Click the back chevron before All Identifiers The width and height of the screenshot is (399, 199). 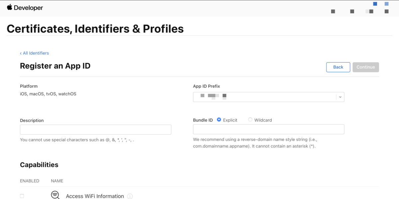pyautogui.click(x=21, y=53)
